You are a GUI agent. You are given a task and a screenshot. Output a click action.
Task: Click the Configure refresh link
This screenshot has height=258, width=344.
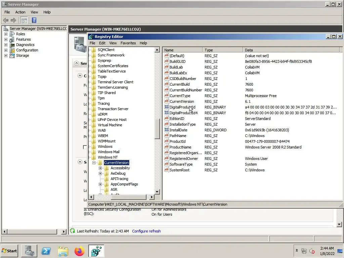tap(146, 231)
